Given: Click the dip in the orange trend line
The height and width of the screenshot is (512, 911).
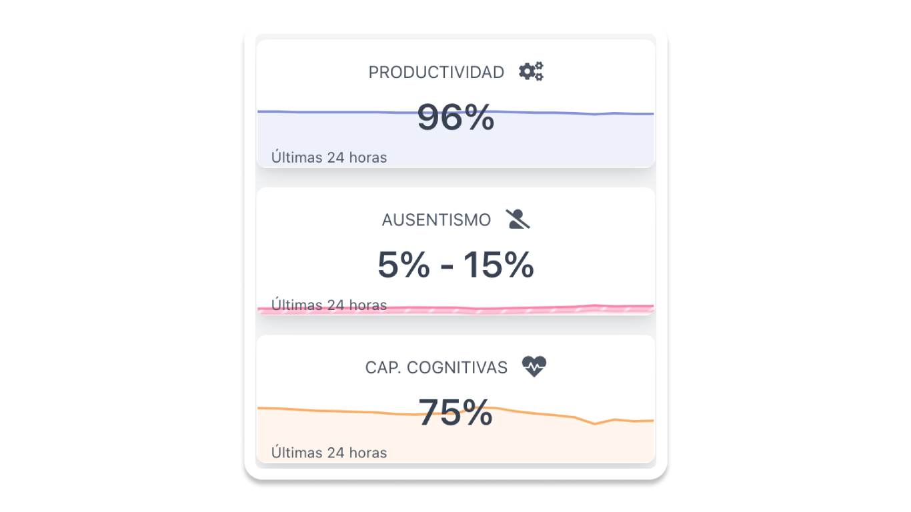Looking at the screenshot, I should coord(596,423).
